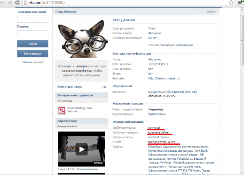
Task: Go forward with the browser forward arrow
Action: coord(10,2)
